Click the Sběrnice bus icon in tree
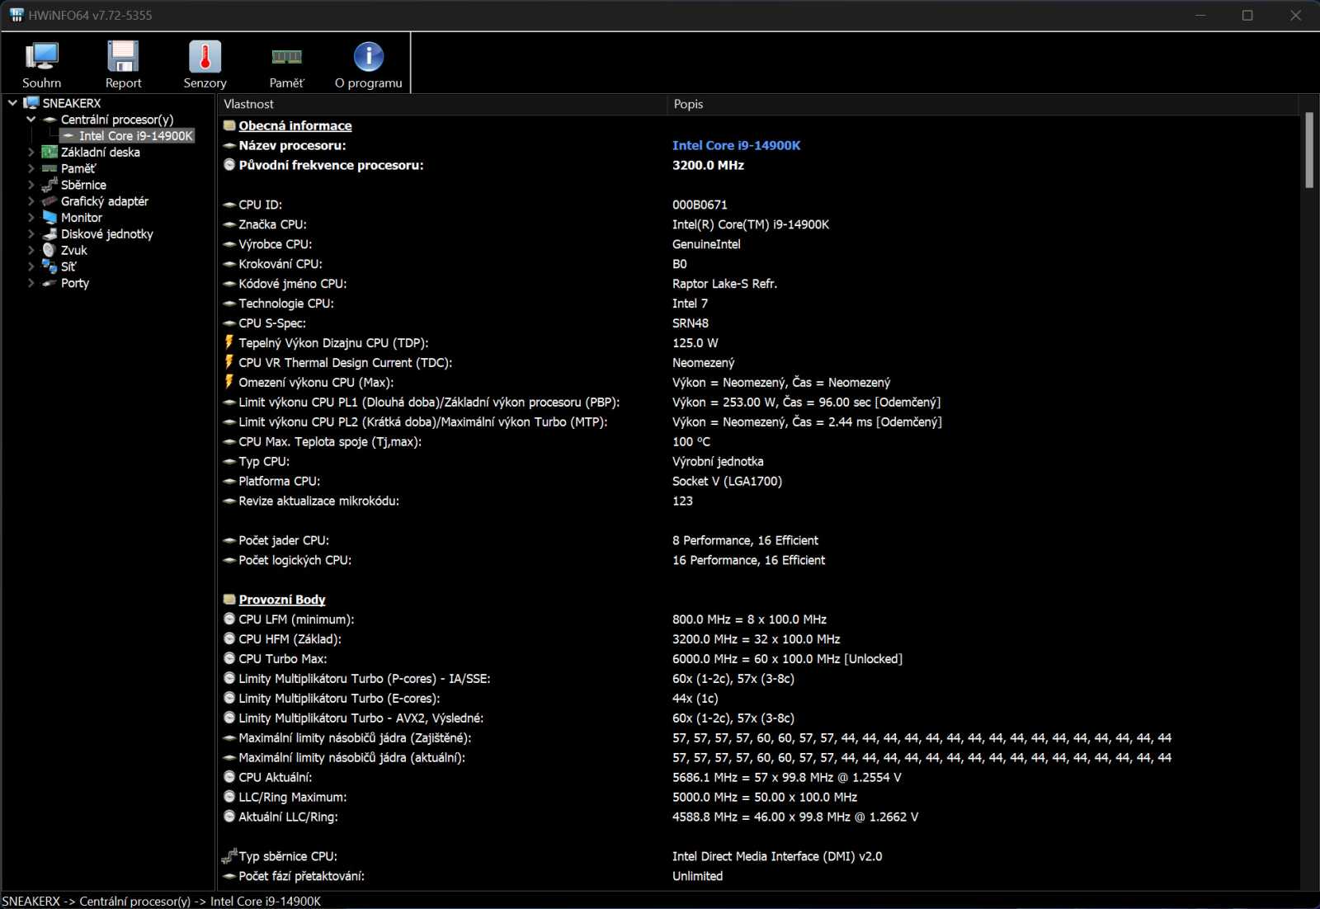The width and height of the screenshot is (1320, 909). tap(49, 185)
